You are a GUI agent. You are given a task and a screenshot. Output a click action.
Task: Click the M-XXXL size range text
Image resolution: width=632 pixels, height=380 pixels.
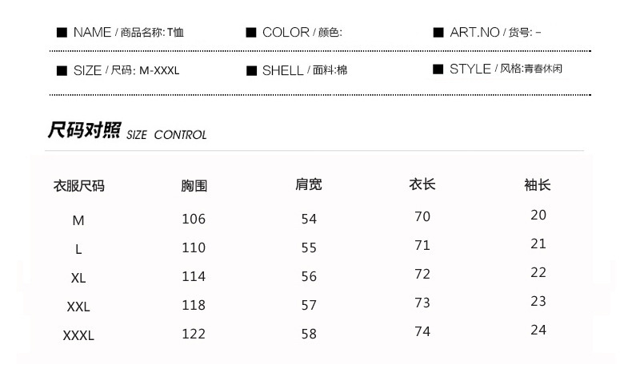point(159,70)
